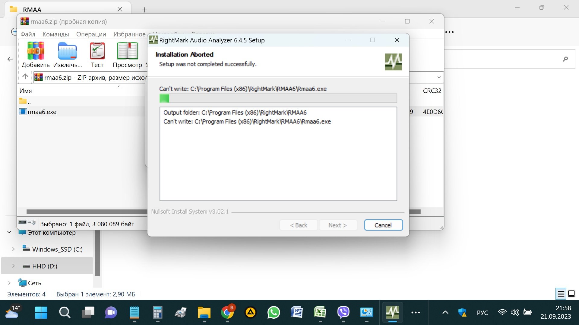Click the Test (Тест) archive icon
The image size is (579, 325).
point(97,51)
